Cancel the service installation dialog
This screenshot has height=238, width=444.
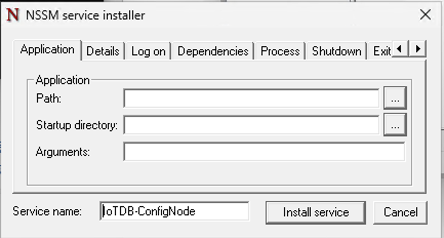point(400,212)
